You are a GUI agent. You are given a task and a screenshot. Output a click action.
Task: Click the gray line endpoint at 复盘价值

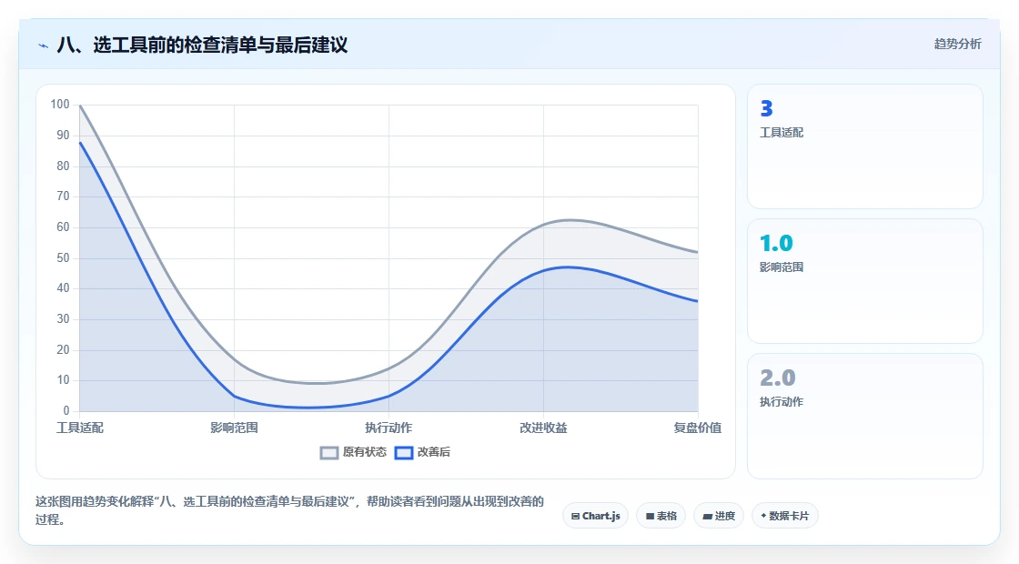click(x=697, y=252)
